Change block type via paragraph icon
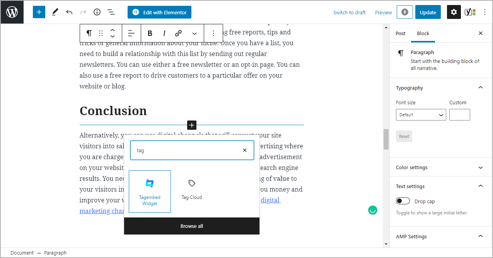Viewport: 493px width, 258px height. click(89, 33)
